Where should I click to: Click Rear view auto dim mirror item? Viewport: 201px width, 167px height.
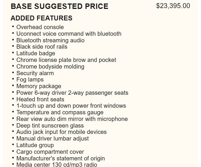pyautogui.click(x=72, y=119)
